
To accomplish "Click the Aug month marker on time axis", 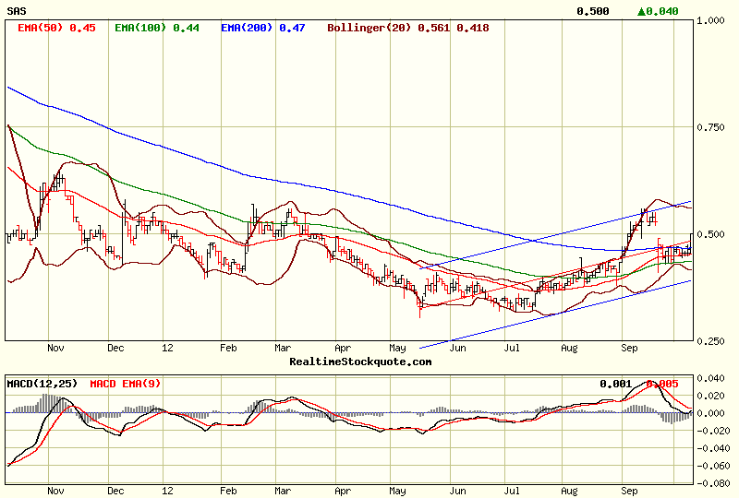I will [x=569, y=349].
